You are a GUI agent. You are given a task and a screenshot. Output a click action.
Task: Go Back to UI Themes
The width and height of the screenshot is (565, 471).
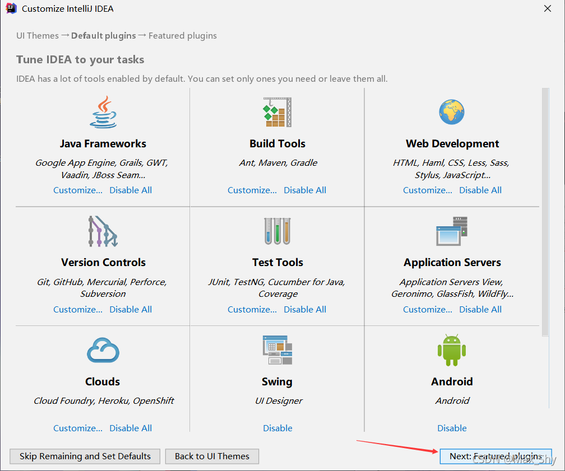[x=212, y=456]
